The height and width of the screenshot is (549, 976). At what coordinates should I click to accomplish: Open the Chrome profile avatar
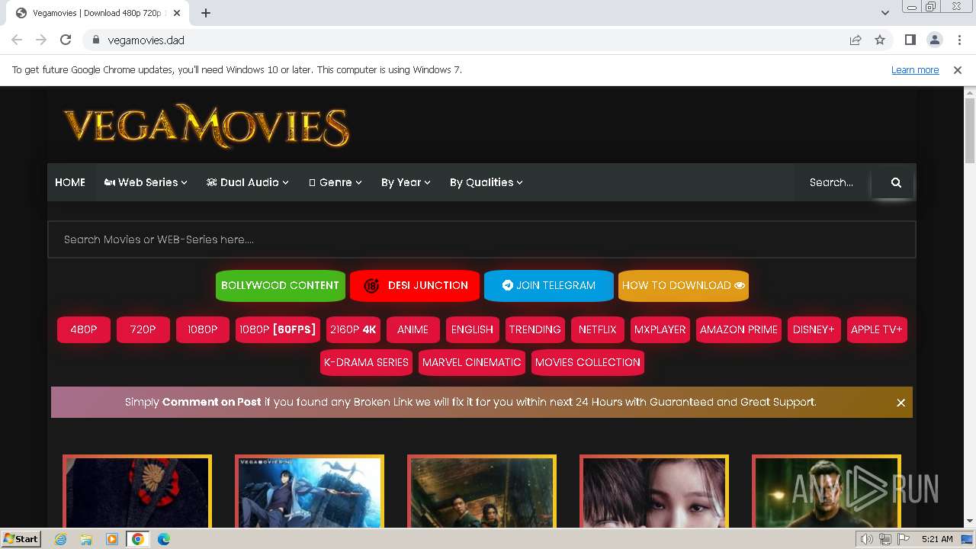pos(934,40)
